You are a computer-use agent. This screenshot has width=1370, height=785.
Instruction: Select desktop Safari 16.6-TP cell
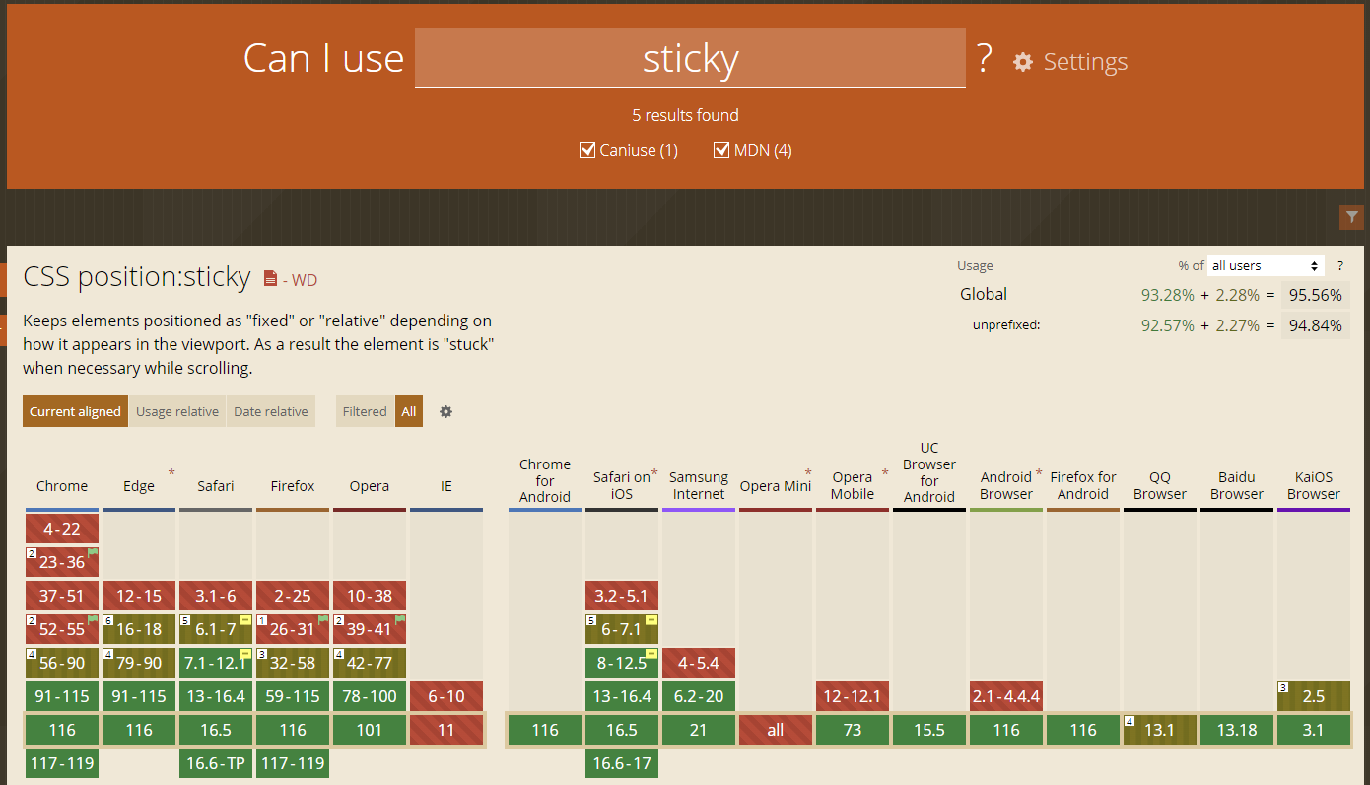pos(216,763)
